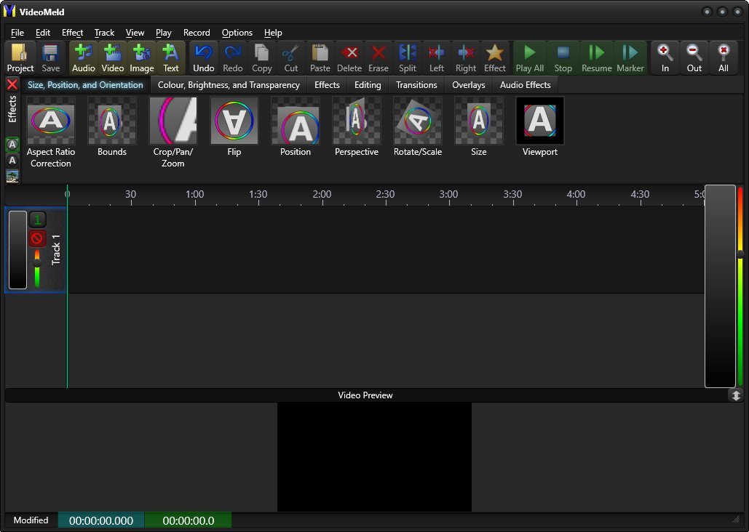Open the File menu

pos(17,33)
